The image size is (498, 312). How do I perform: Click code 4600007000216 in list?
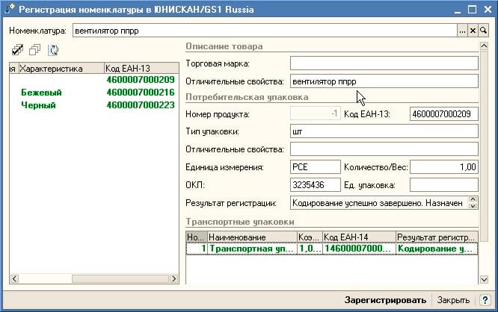(x=141, y=93)
